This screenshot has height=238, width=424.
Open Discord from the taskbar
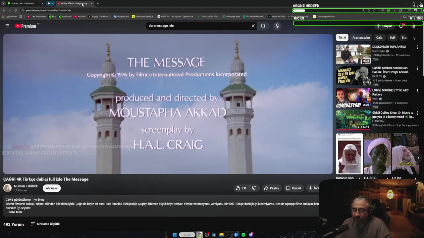[x=251, y=235]
